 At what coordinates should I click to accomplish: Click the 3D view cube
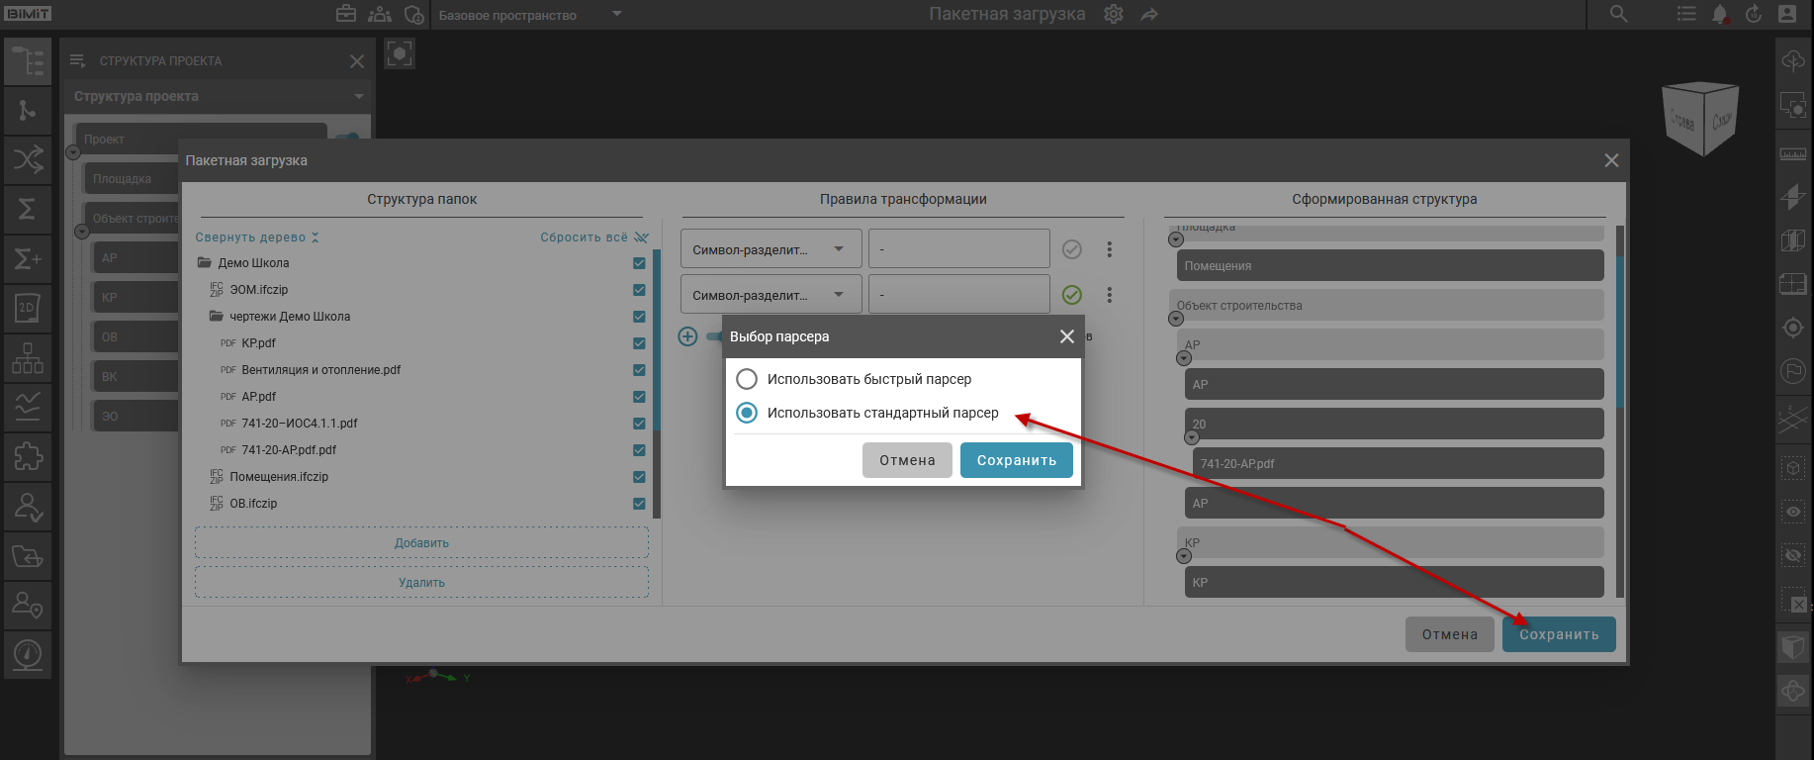tap(1700, 119)
